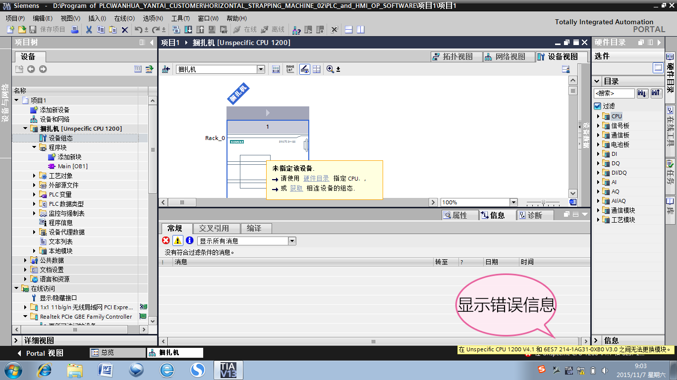Open the 属性 properties tab
This screenshot has height=380, width=677.
coord(460,215)
